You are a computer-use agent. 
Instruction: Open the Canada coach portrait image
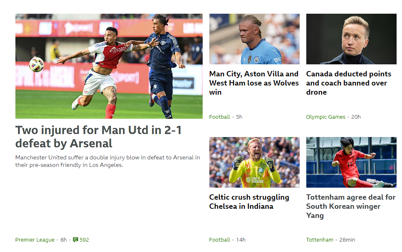click(351, 39)
